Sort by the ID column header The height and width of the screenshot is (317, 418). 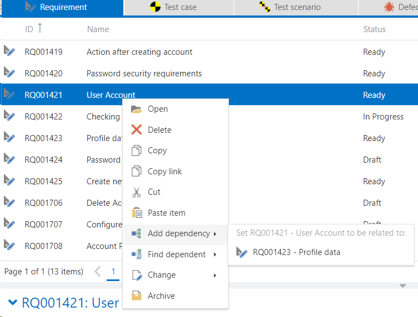[29, 29]
